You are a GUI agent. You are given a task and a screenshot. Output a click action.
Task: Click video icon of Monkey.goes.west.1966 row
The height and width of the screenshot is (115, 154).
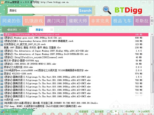point(2,38)
